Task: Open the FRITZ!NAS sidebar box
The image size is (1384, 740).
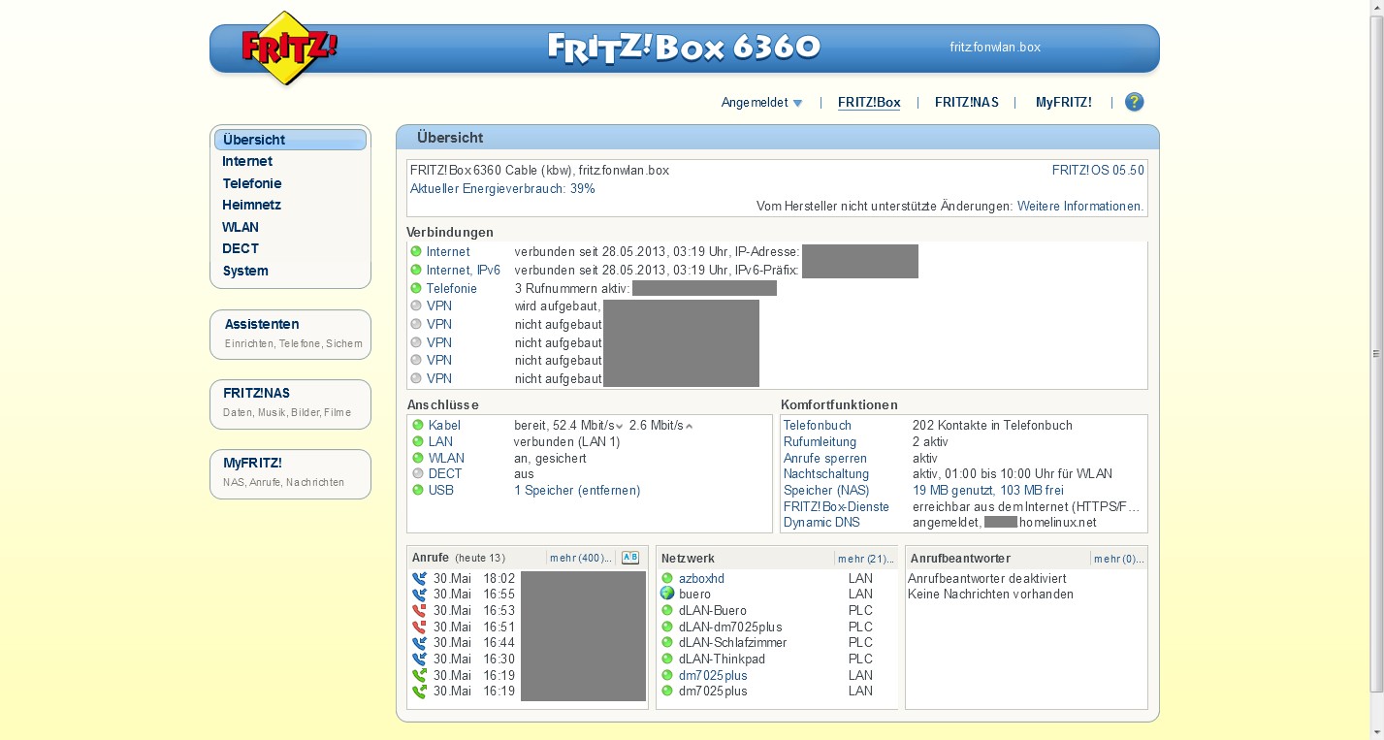Action: (290, 403)
